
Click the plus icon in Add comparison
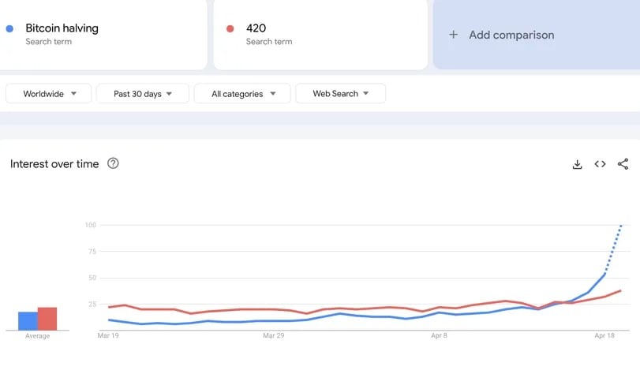pyautogui.click(x=453, y=35)
